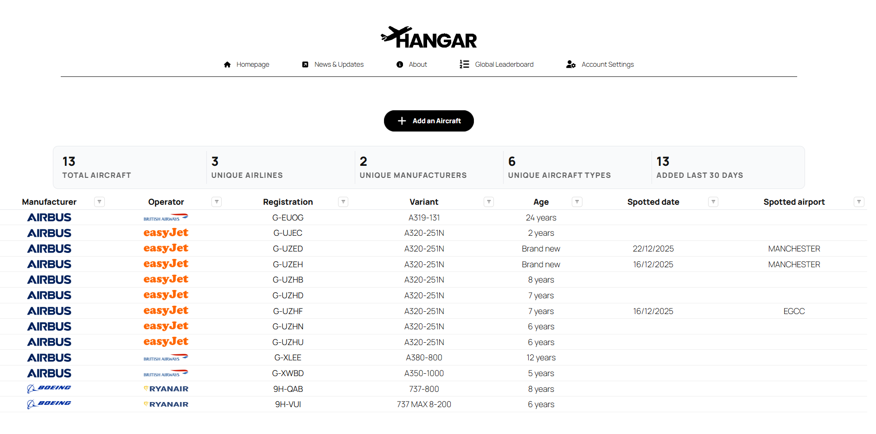876x434 pixels.
Task: Click the Boeing logo for 9H-VUI
Action: click(x=49, y=404)
